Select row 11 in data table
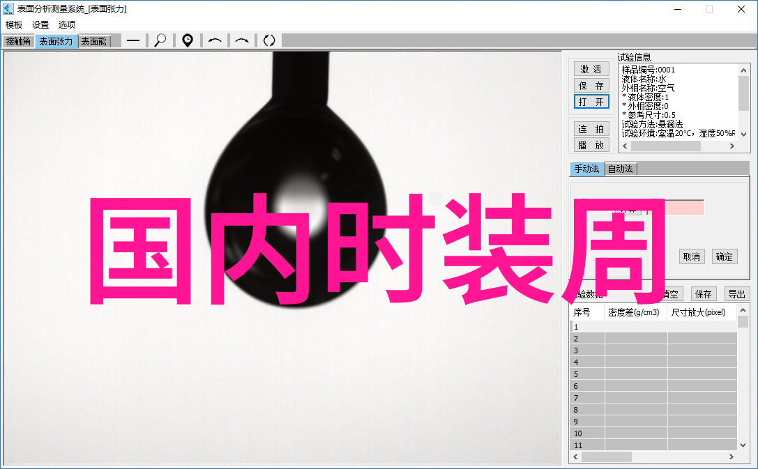Viewport: 758px width, 469px height. point(653,445)
